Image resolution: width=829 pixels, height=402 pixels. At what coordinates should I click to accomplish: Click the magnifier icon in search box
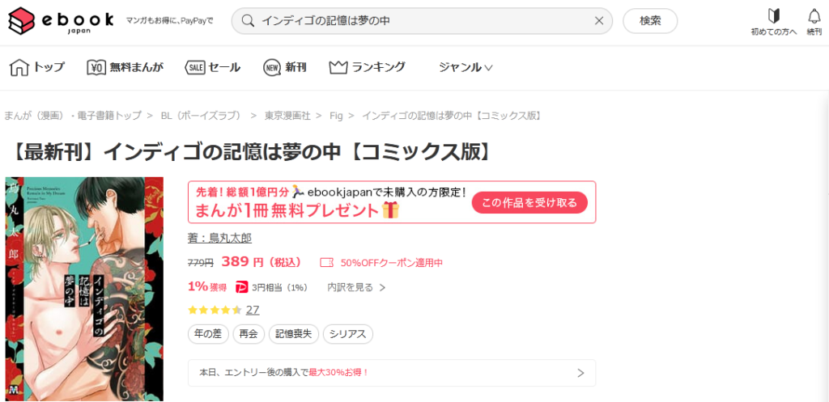point(248,20)
